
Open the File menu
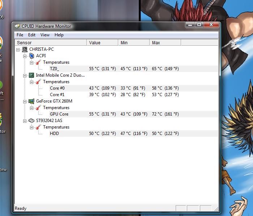point(20,35)
